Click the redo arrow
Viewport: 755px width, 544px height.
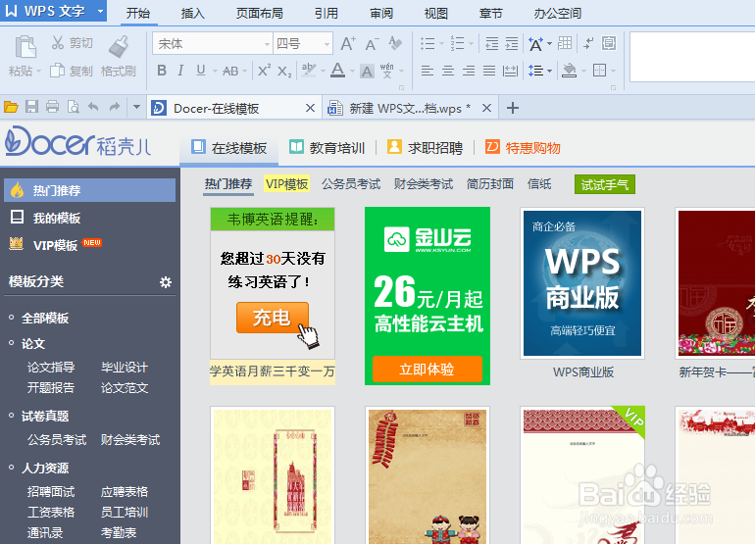[x=114, y=107]
